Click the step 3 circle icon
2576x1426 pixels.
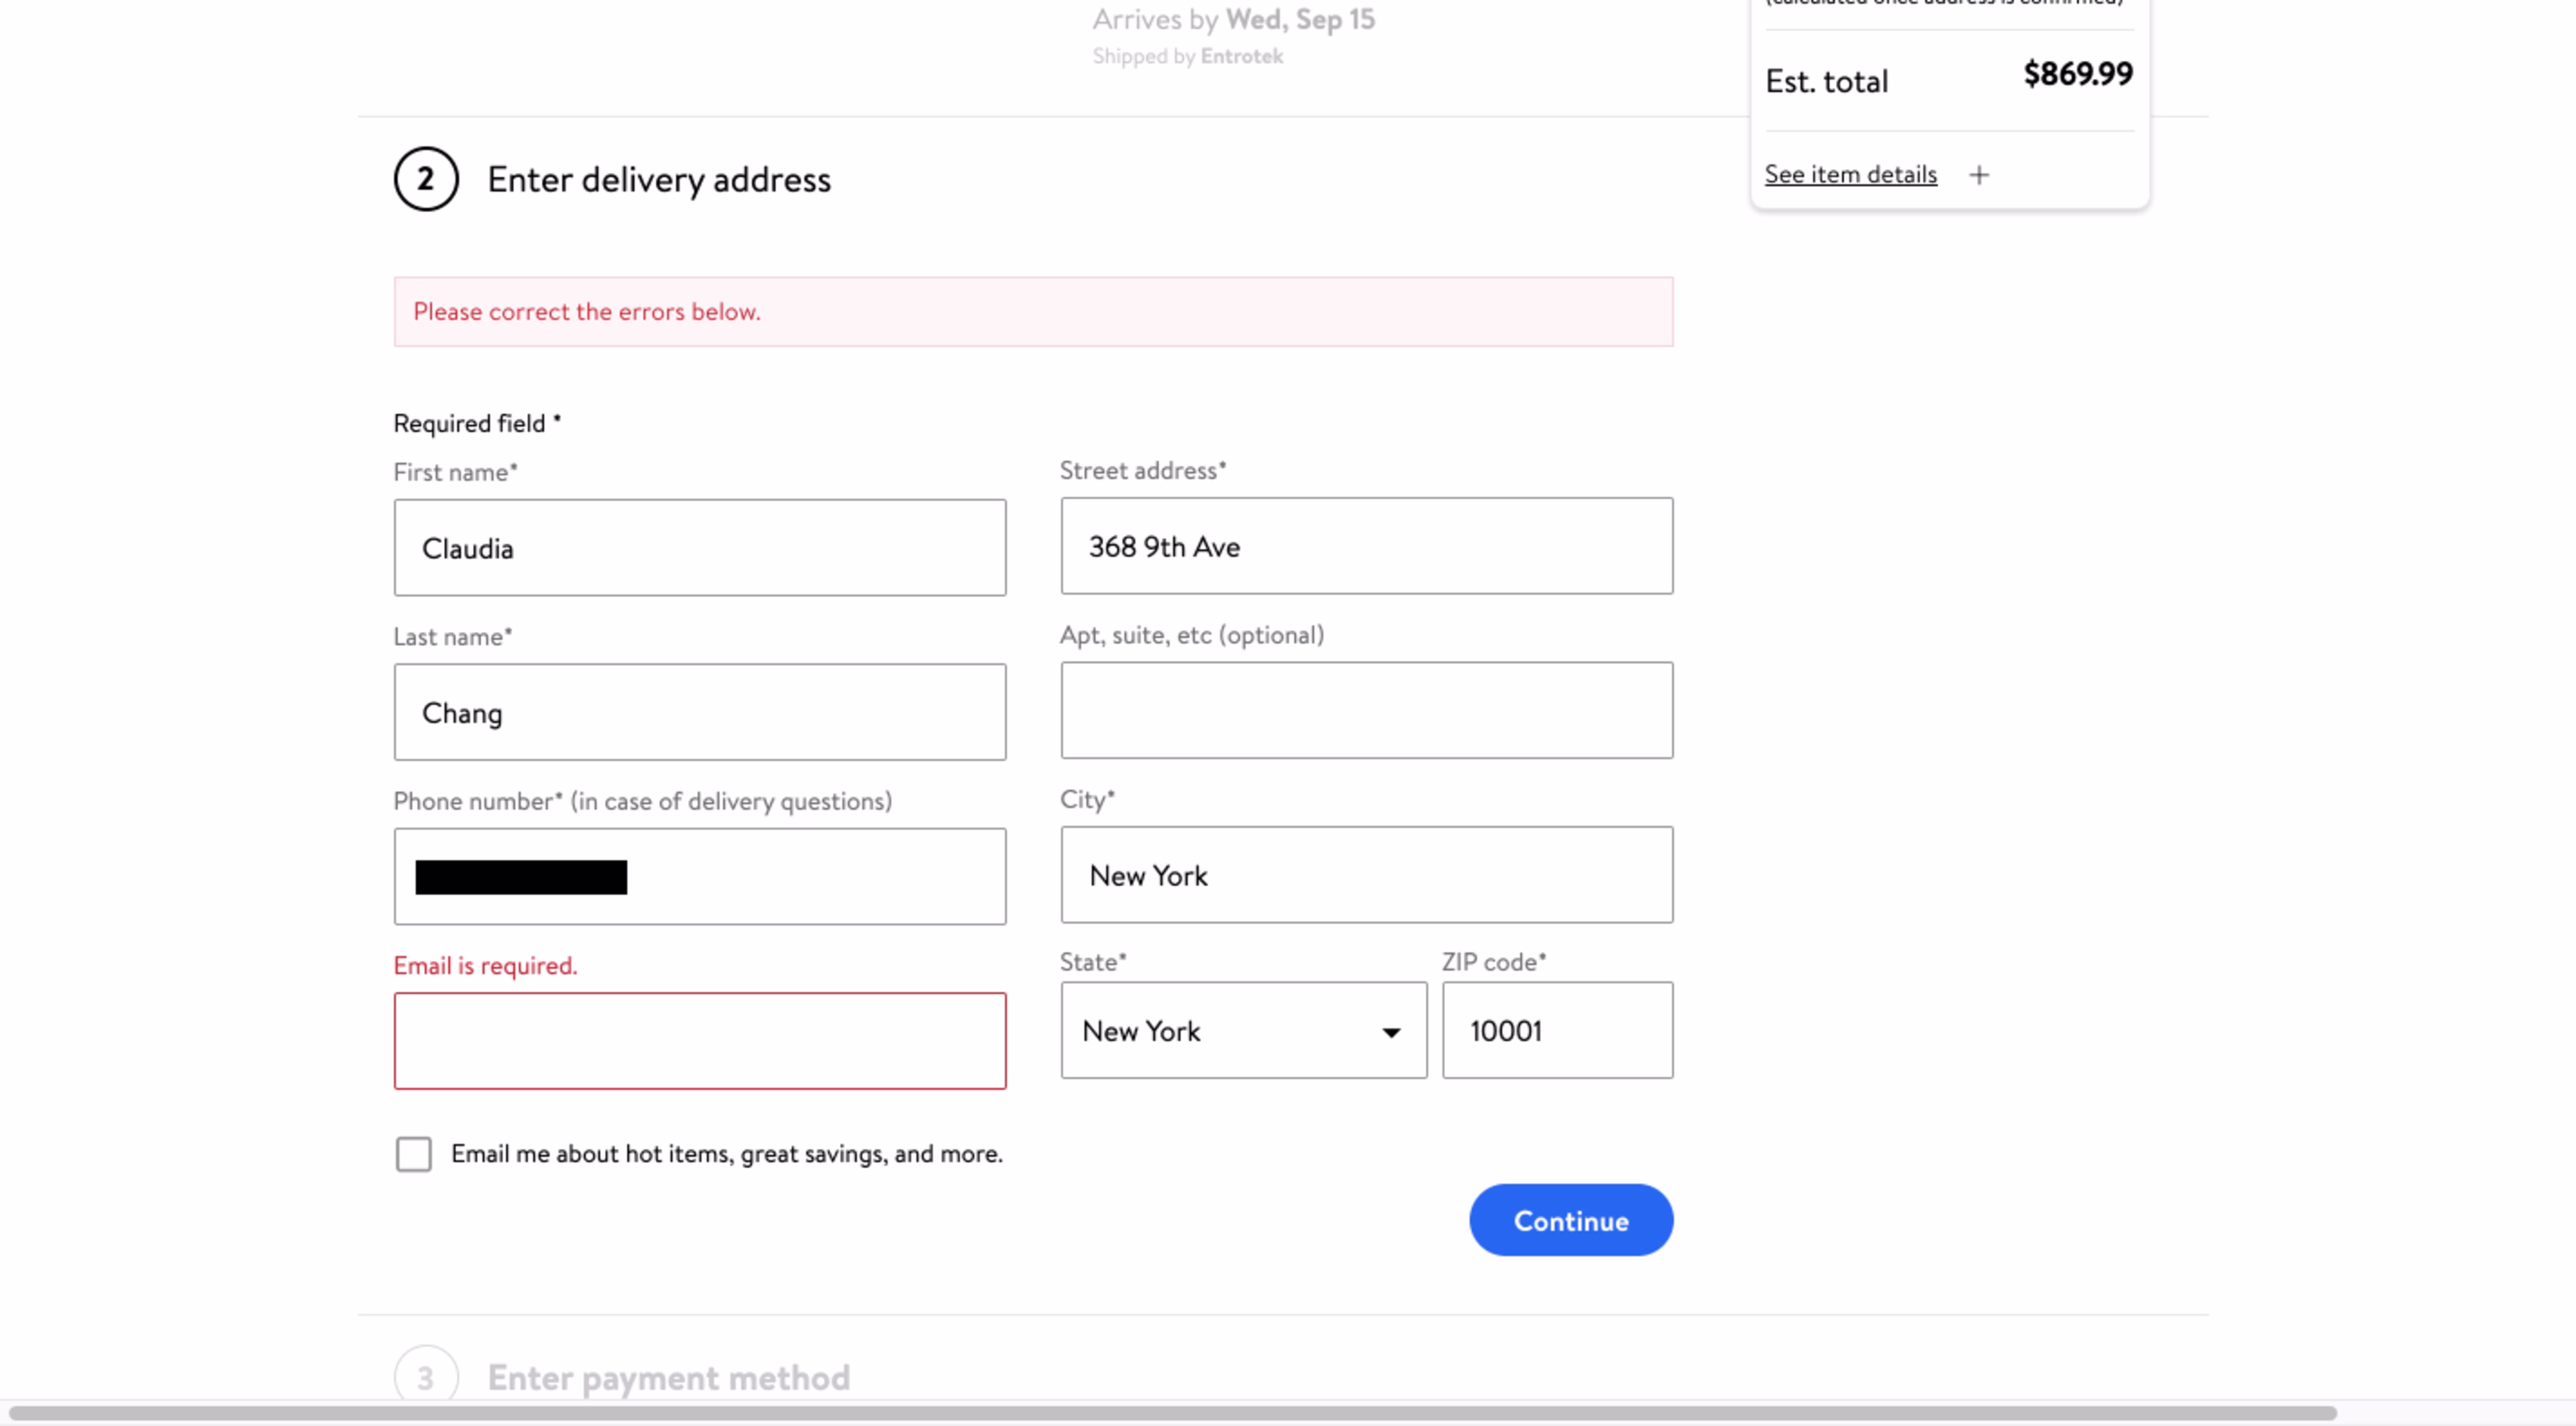425,1377
